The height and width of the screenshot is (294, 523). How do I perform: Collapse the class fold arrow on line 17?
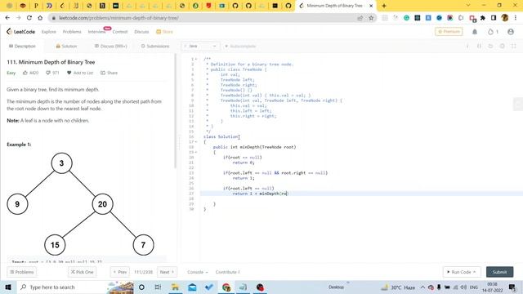tap(196, 141)
